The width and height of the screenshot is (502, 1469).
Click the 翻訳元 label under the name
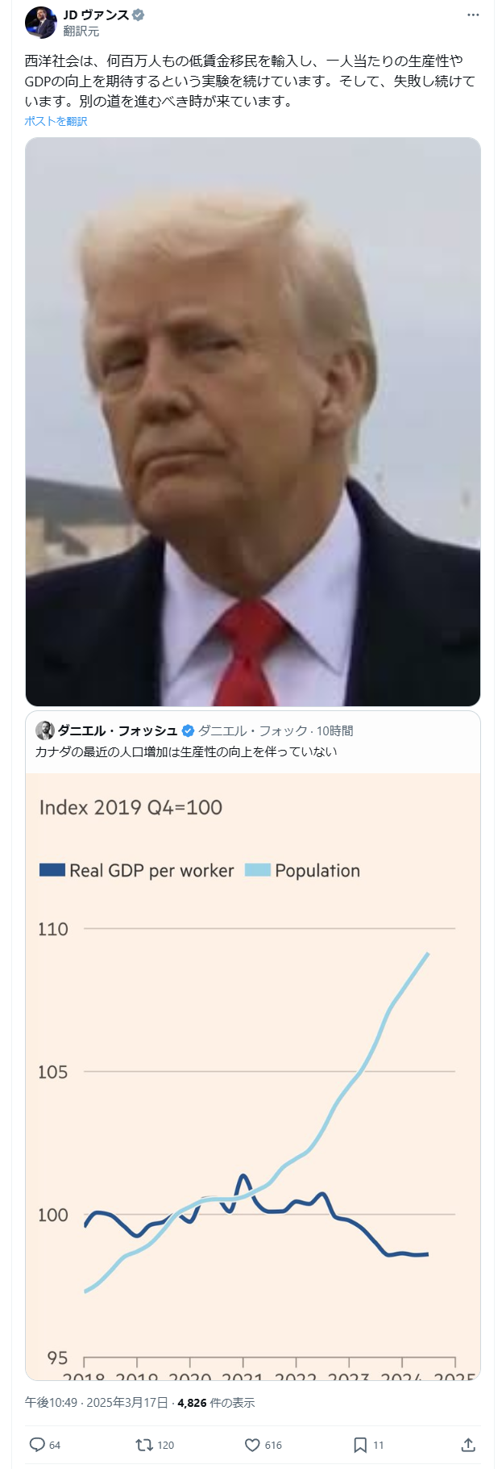click(81, 31)
